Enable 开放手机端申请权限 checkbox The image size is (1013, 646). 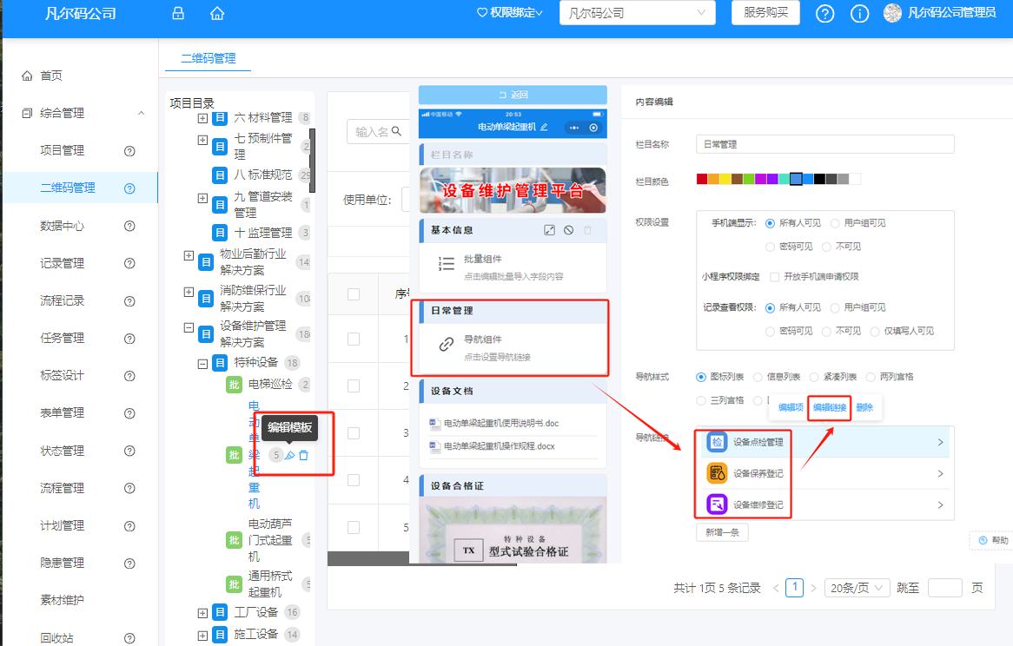[775, 277]
